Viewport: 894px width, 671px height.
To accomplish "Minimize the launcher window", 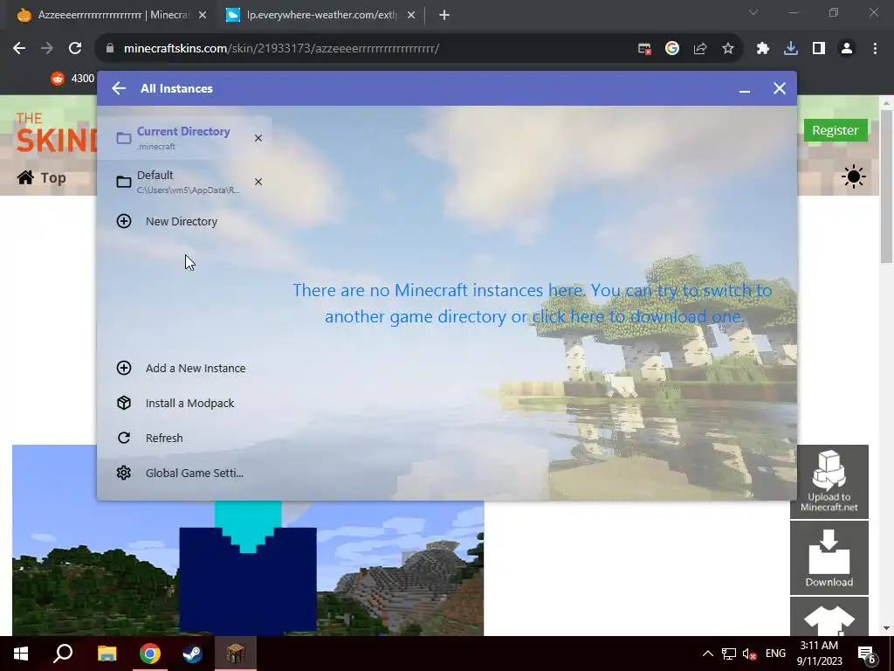I will tap(744, 89).
